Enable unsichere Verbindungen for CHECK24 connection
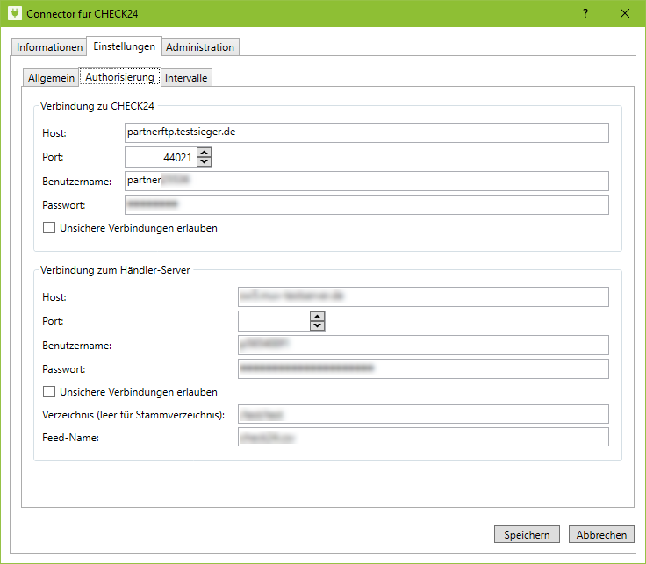 pos(49,228)
